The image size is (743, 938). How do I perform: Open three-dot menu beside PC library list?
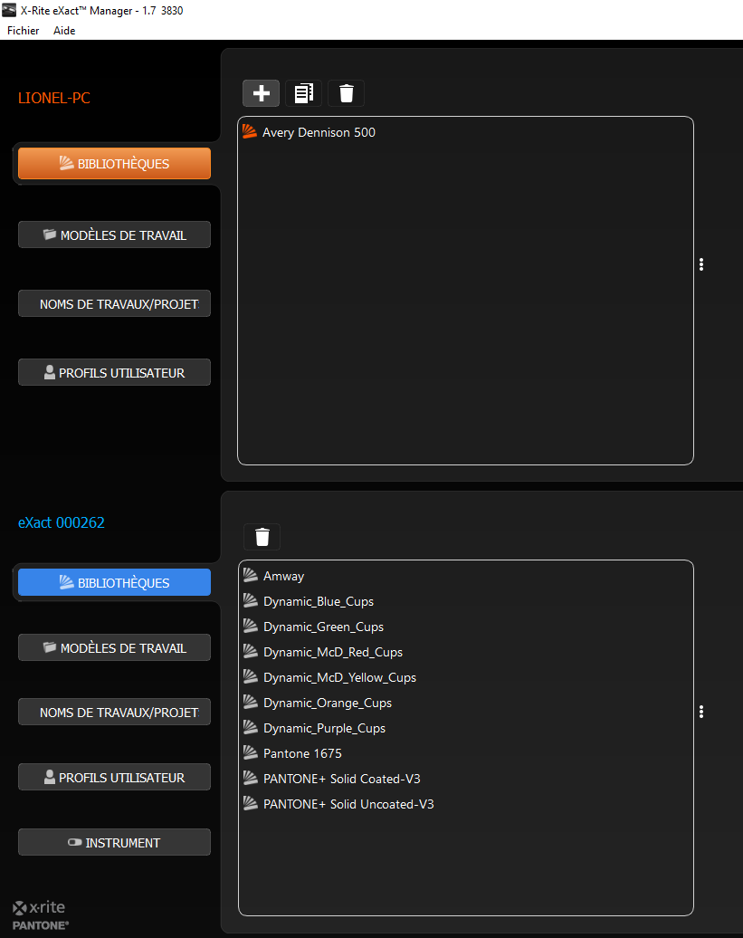701,264
